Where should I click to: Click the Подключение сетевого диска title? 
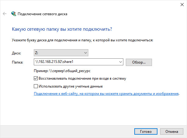click(42, 14)
